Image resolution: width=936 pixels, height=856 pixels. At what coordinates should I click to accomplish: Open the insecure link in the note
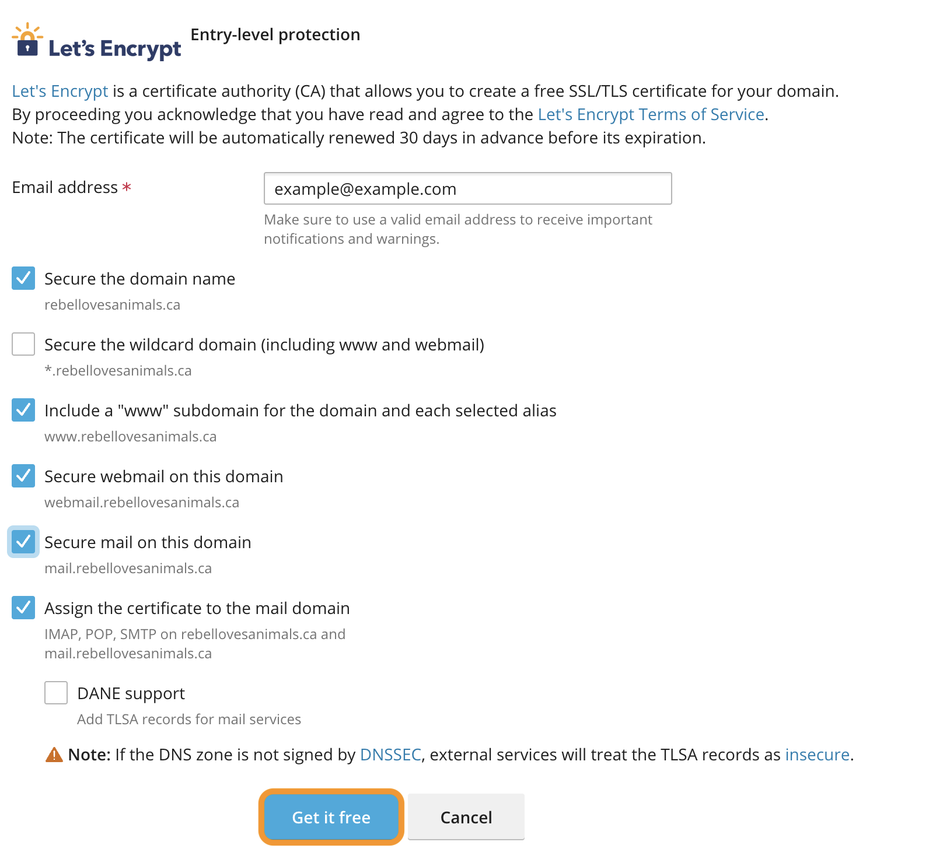point(817,755)
